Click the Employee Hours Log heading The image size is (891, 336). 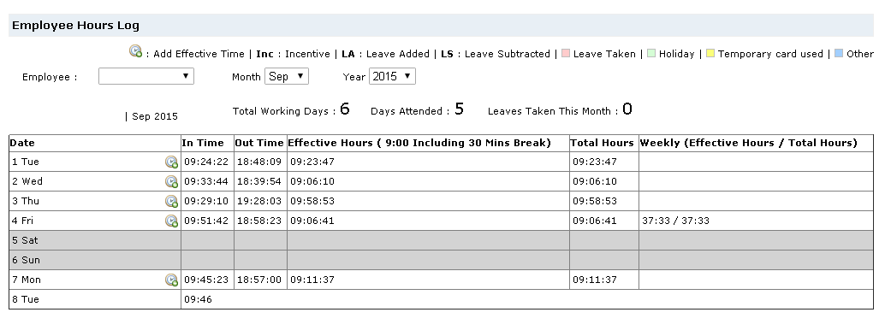[x=75, y=25]
